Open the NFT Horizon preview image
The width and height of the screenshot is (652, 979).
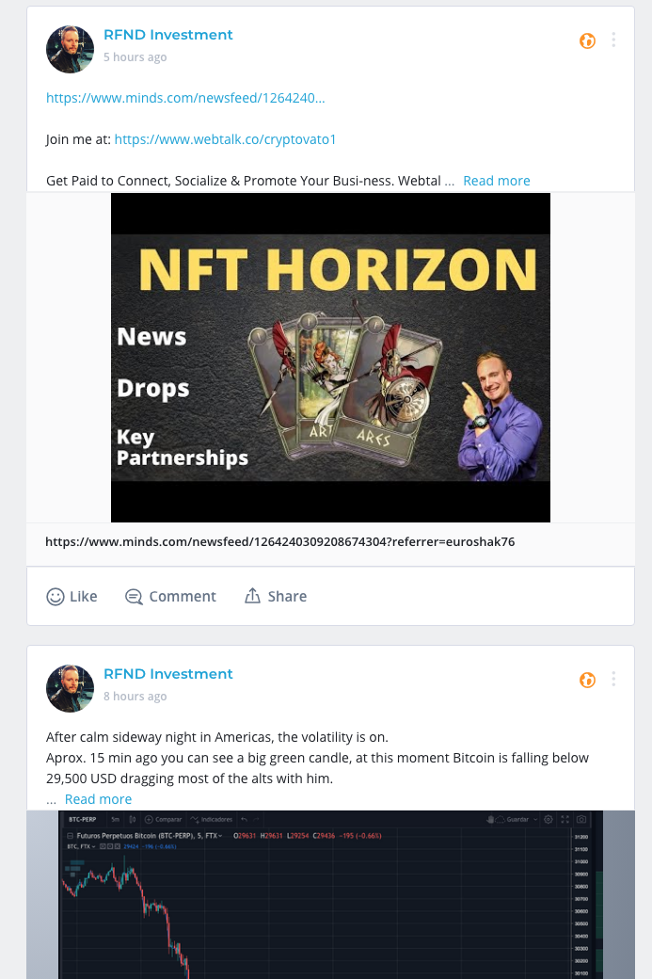coord(330,357)
